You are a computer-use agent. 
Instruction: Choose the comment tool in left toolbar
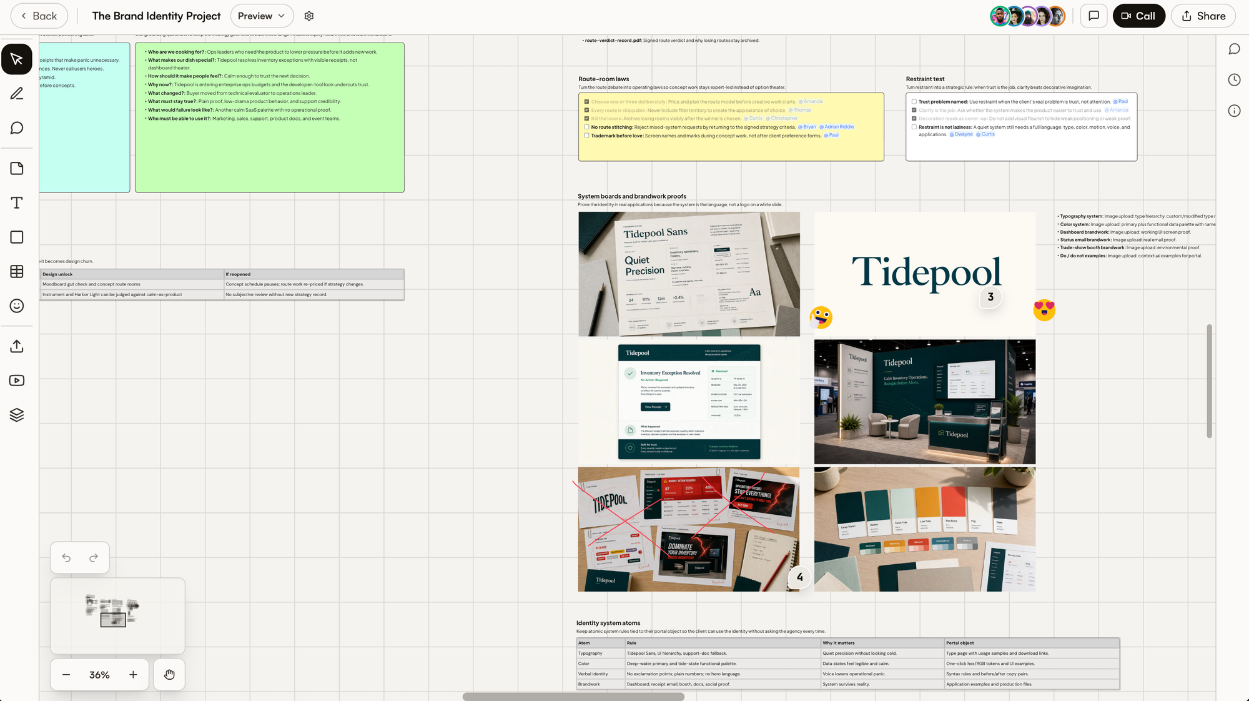coord(17,128)
